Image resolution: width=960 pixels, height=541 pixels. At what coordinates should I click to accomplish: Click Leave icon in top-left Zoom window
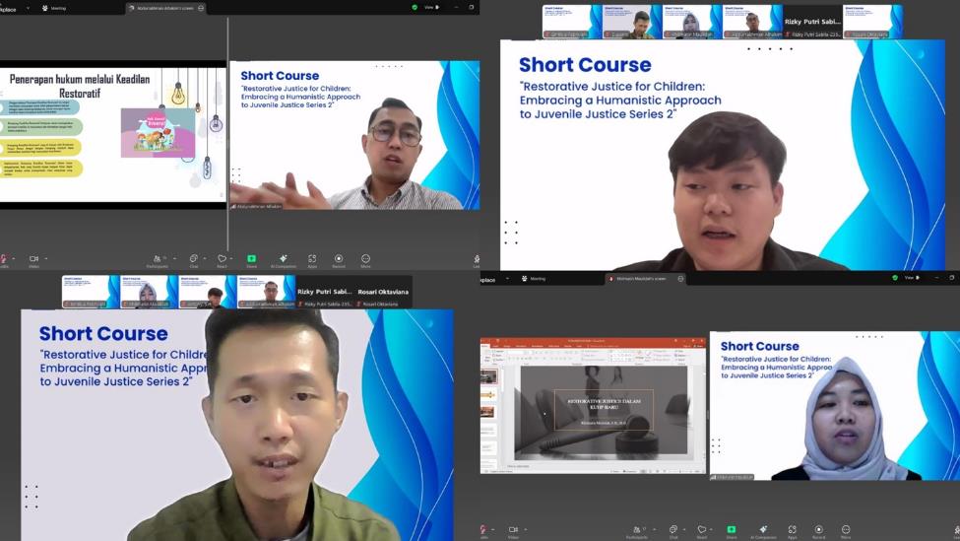[x=477, y=259]
